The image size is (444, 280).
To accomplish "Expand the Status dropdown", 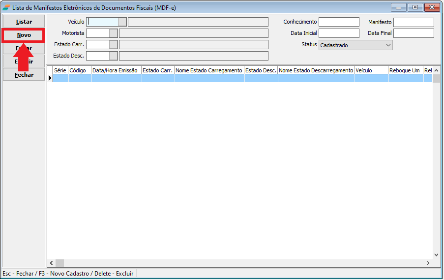I will tap(388, 45).
